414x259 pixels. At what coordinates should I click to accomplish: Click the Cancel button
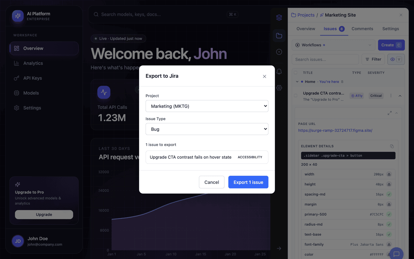pyautogui.click(x=212, y=182)
